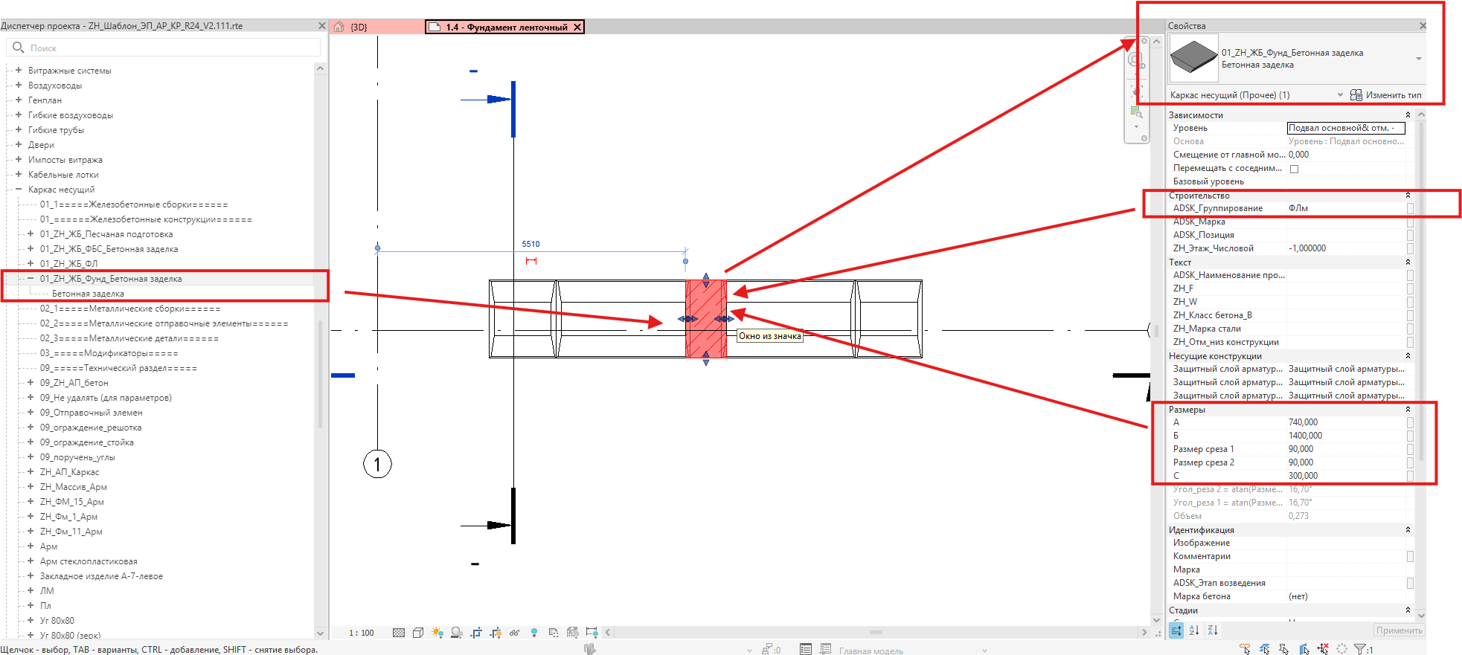Toggle the small box beside ADSK_Группирование
Image resolution: width=1462 pixels, height=655 pixels.
[1410, 209]
